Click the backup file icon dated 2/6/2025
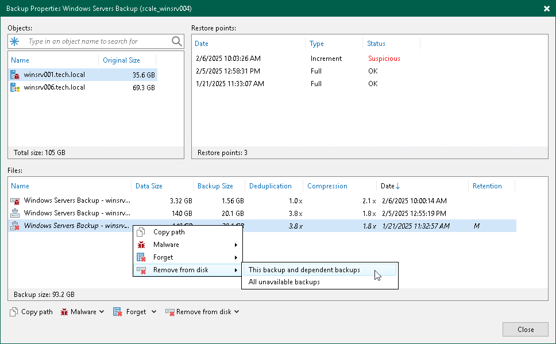Viewport: 556px width, 344px height. tap(14, 201)
